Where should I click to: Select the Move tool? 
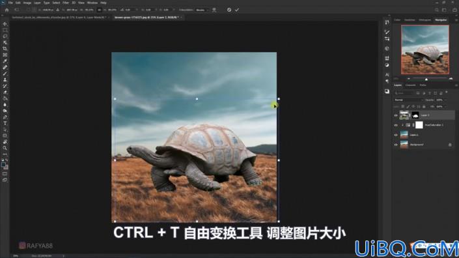5,23
